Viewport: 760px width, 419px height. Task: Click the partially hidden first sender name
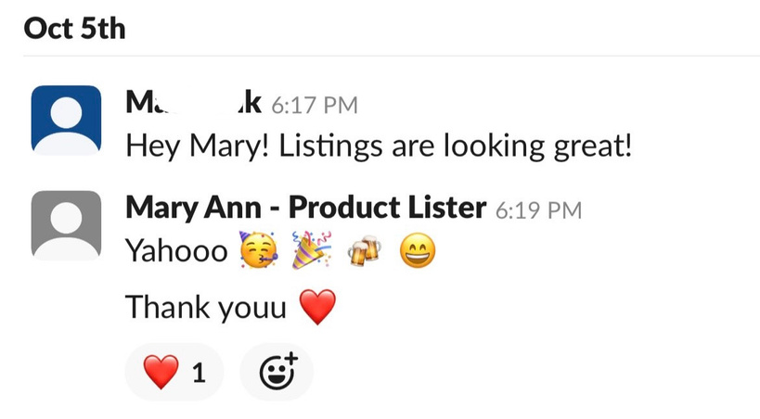coord(193,103)
